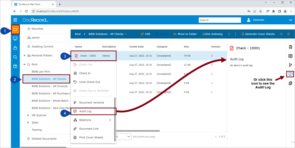Expand the Relations submenu arrow

click(110, 120)
